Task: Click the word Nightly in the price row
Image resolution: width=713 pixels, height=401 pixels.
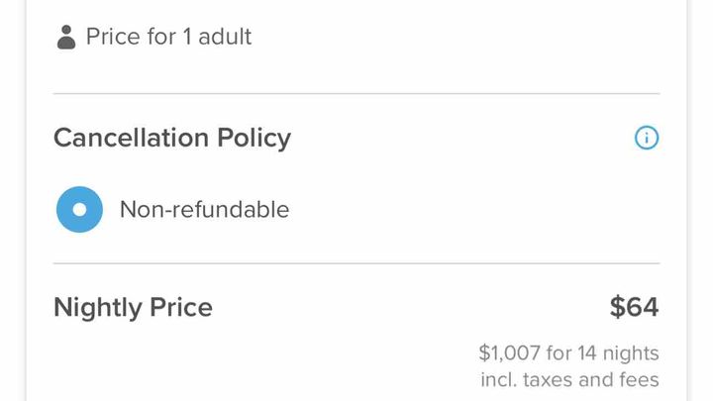Action: (x=98, y=307)
